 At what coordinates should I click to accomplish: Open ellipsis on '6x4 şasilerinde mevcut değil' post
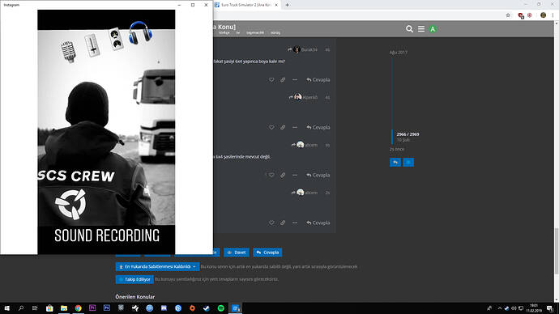click(x=294, y=175)
